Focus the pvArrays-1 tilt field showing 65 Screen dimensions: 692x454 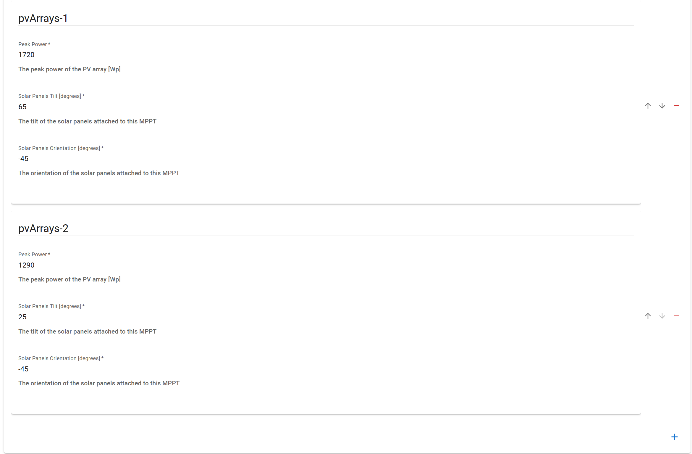click(325, 107)
